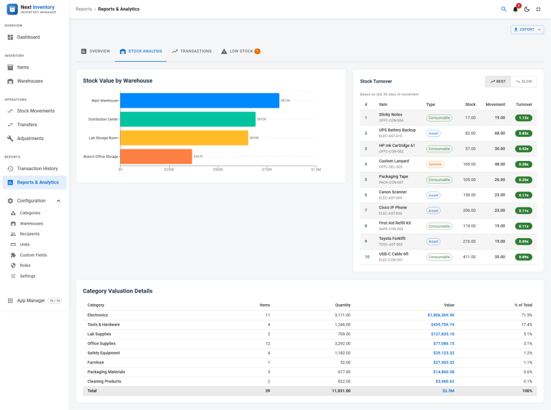
Task: Click the orange Branch Office Storage bar
Action: [x=156, y=156]
